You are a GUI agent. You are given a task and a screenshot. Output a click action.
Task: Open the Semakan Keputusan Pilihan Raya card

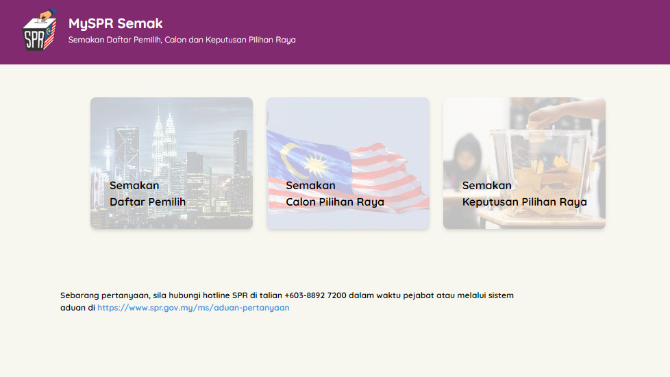tap(524, 163)
